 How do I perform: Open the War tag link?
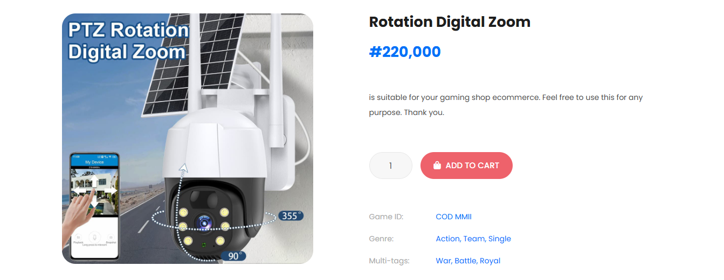click(444, 261)
